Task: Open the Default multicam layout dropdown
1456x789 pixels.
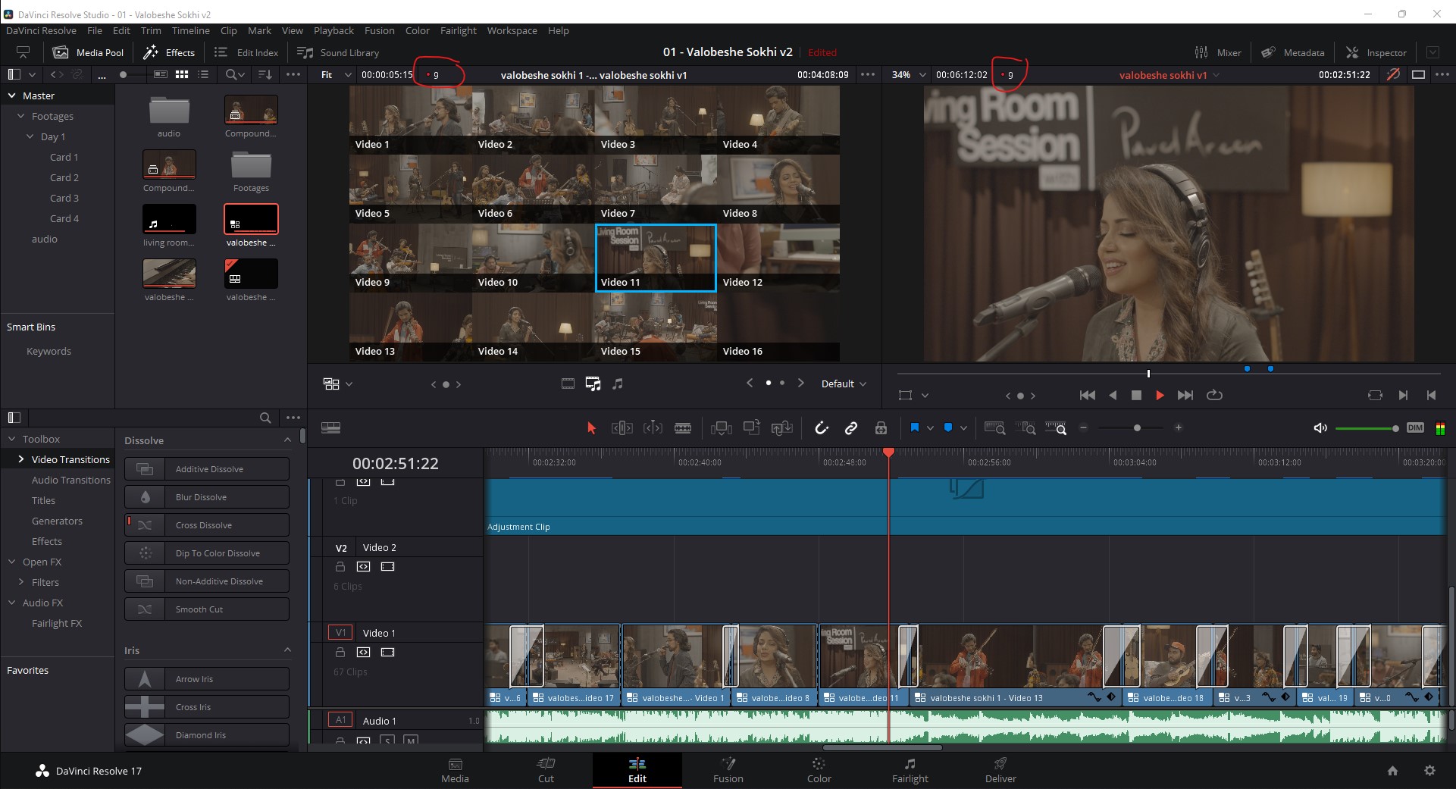Action: [844, 384]
